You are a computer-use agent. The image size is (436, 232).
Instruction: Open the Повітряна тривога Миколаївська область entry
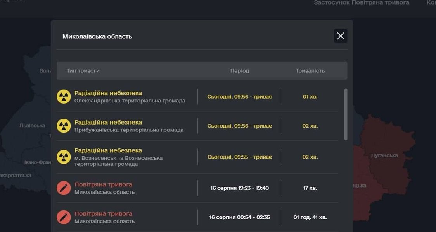point(104,188)
